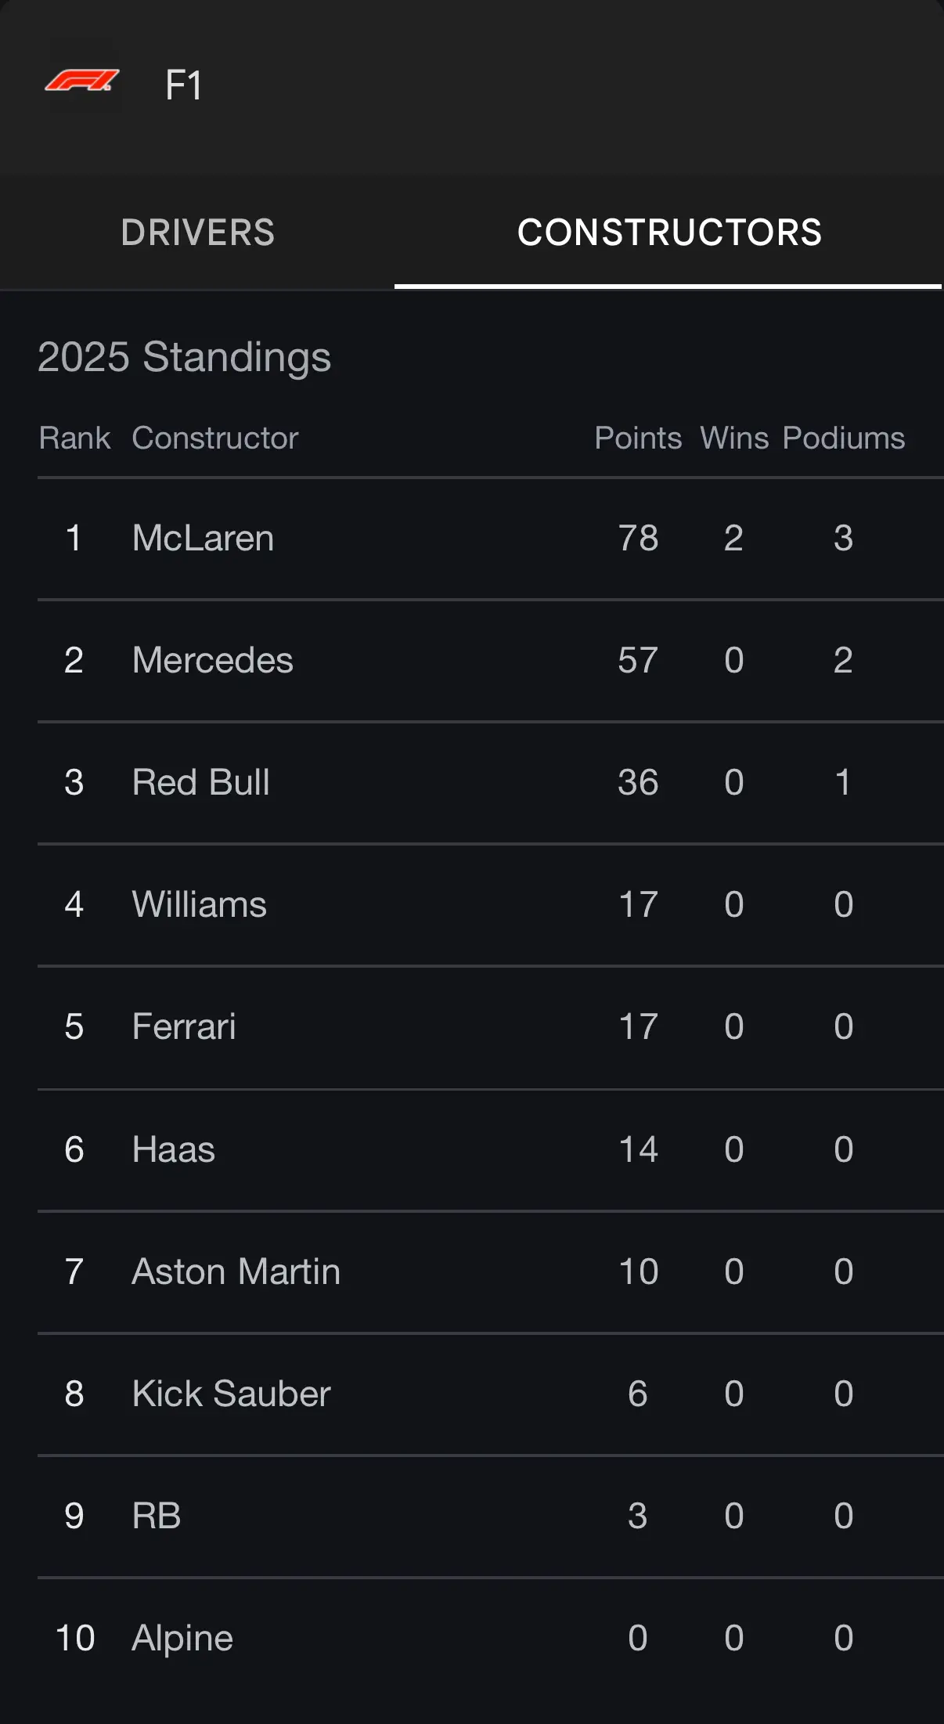Click the 2025 Standings heading

coord(184,358)
